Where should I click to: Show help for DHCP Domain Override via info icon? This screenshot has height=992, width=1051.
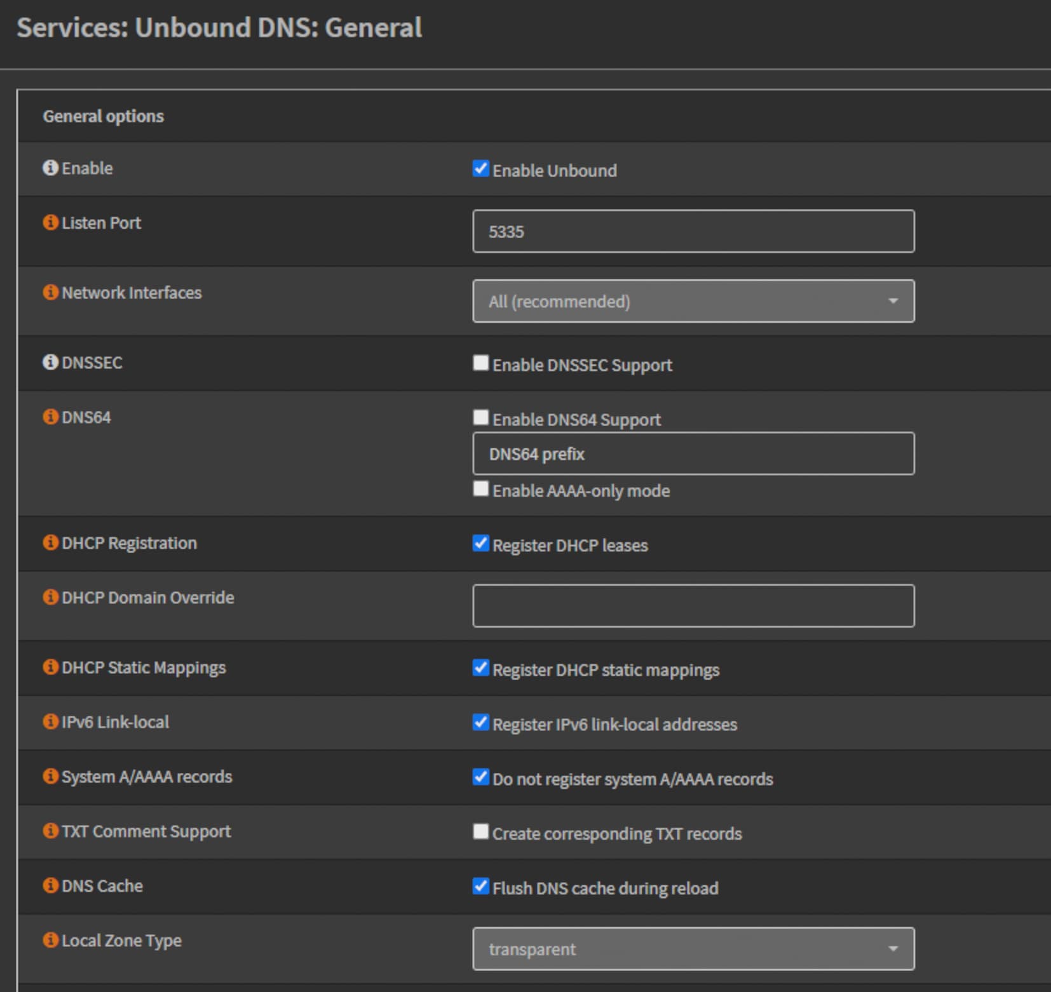coord(50,597)
